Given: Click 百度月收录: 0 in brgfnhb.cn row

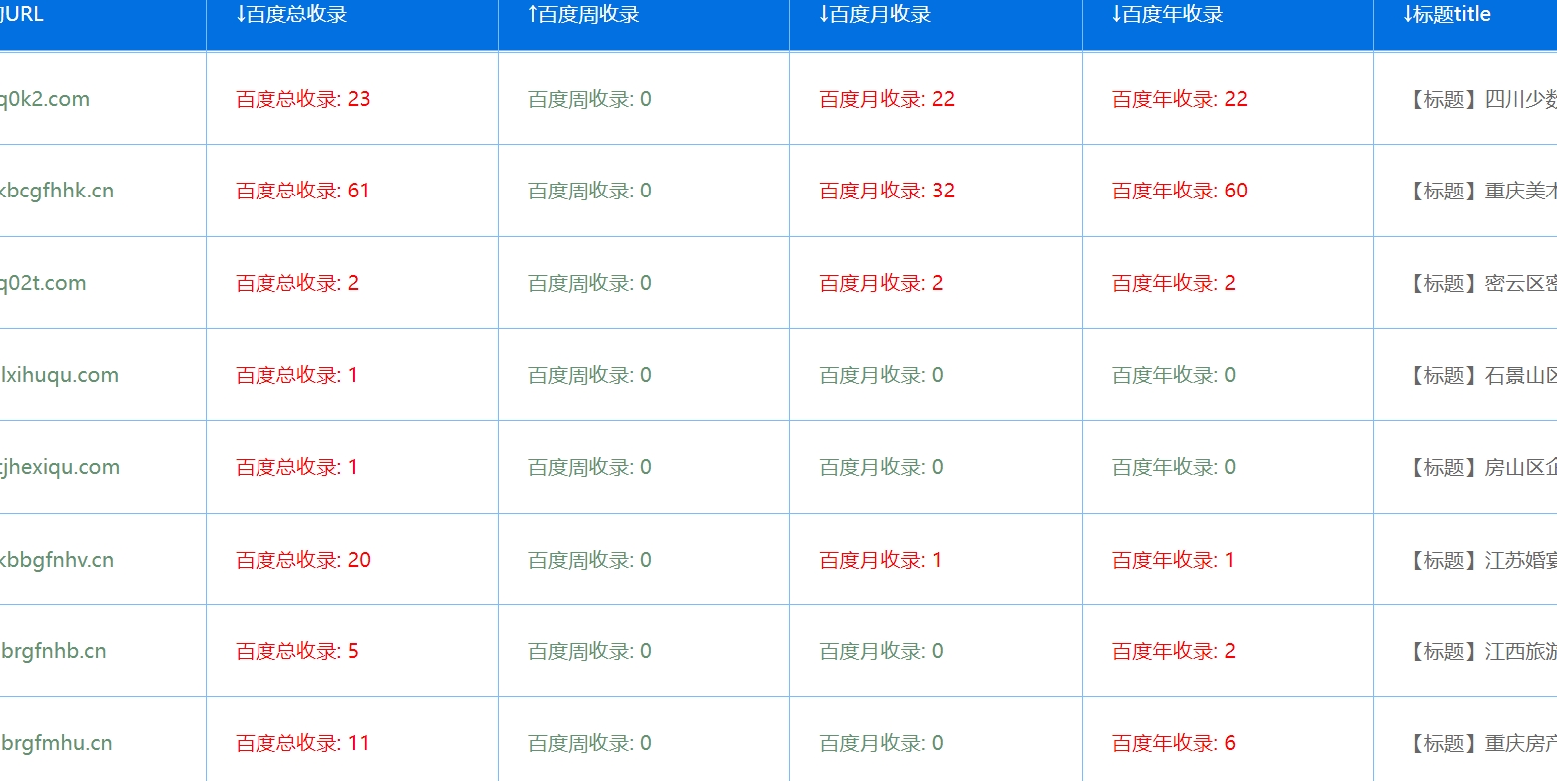Looking at the screenshot, I should pos(881,651).
